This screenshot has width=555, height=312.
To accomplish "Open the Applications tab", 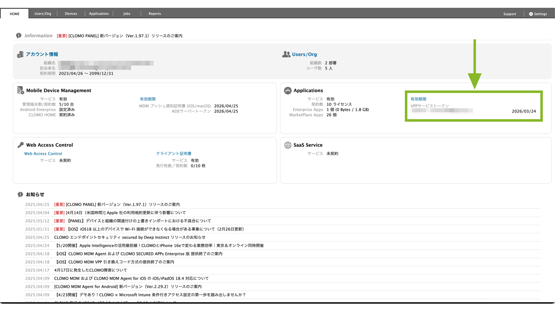I will point(99,14).
